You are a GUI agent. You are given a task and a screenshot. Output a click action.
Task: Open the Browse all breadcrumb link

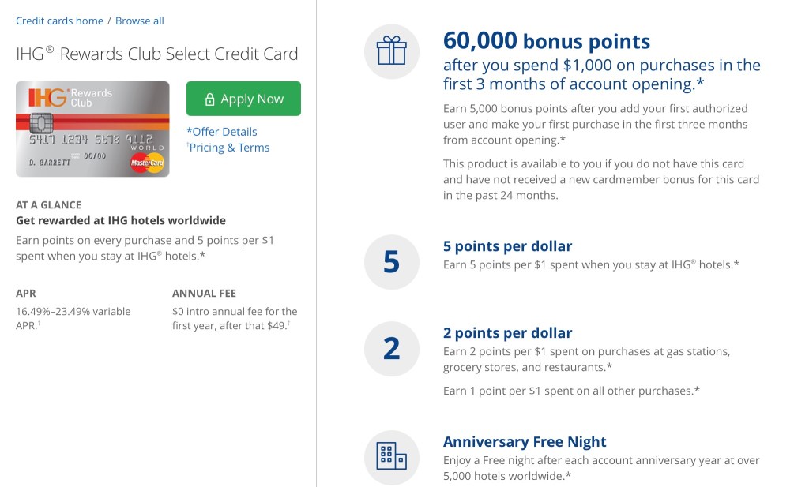pyautogui.click(x=140, y=21)
